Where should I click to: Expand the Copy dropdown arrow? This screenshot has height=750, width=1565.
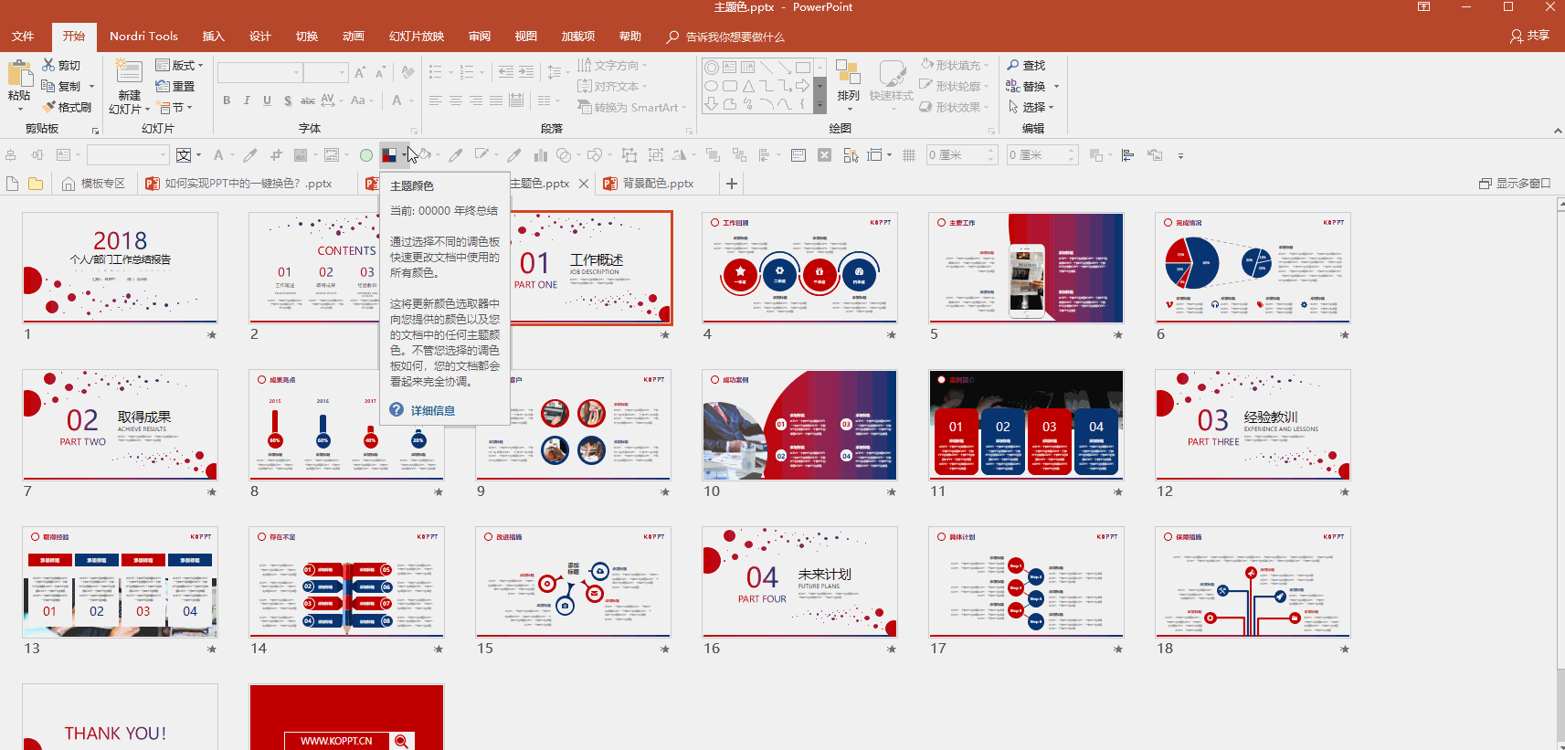click(91, 87)
